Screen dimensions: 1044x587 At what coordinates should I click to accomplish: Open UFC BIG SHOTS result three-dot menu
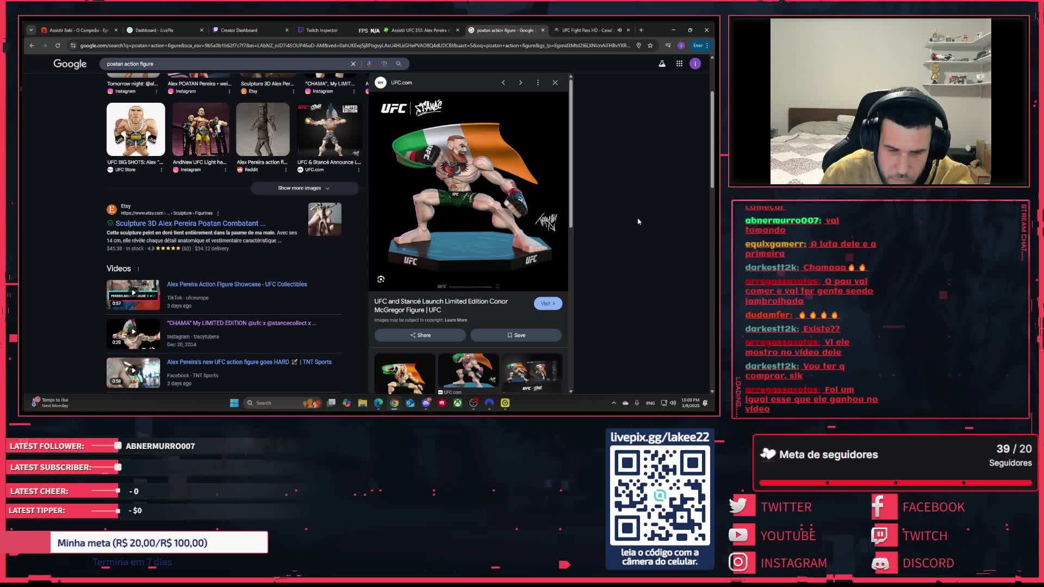point(161,170)
